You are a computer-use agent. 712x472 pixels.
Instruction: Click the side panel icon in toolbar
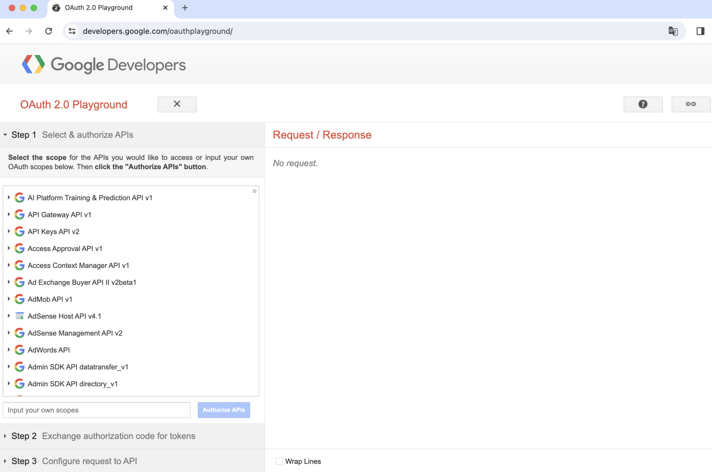click(700, 31)
